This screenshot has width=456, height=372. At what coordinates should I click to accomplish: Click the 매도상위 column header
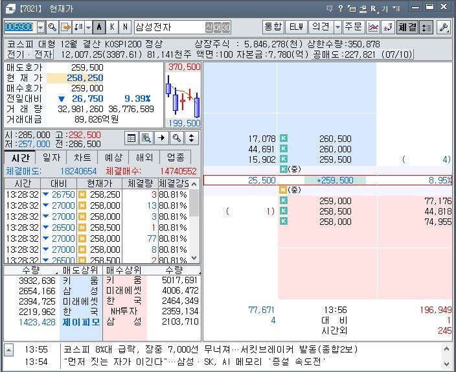click(x=80, y=270)
